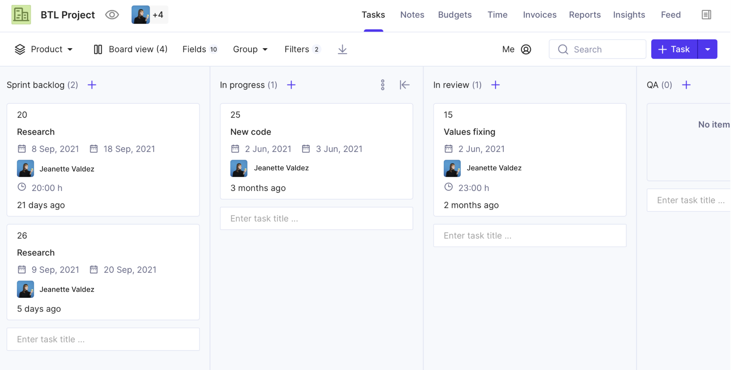Screen dimensions: 731x370
Task: Collapse the In progress column
Action: [405, 85]
